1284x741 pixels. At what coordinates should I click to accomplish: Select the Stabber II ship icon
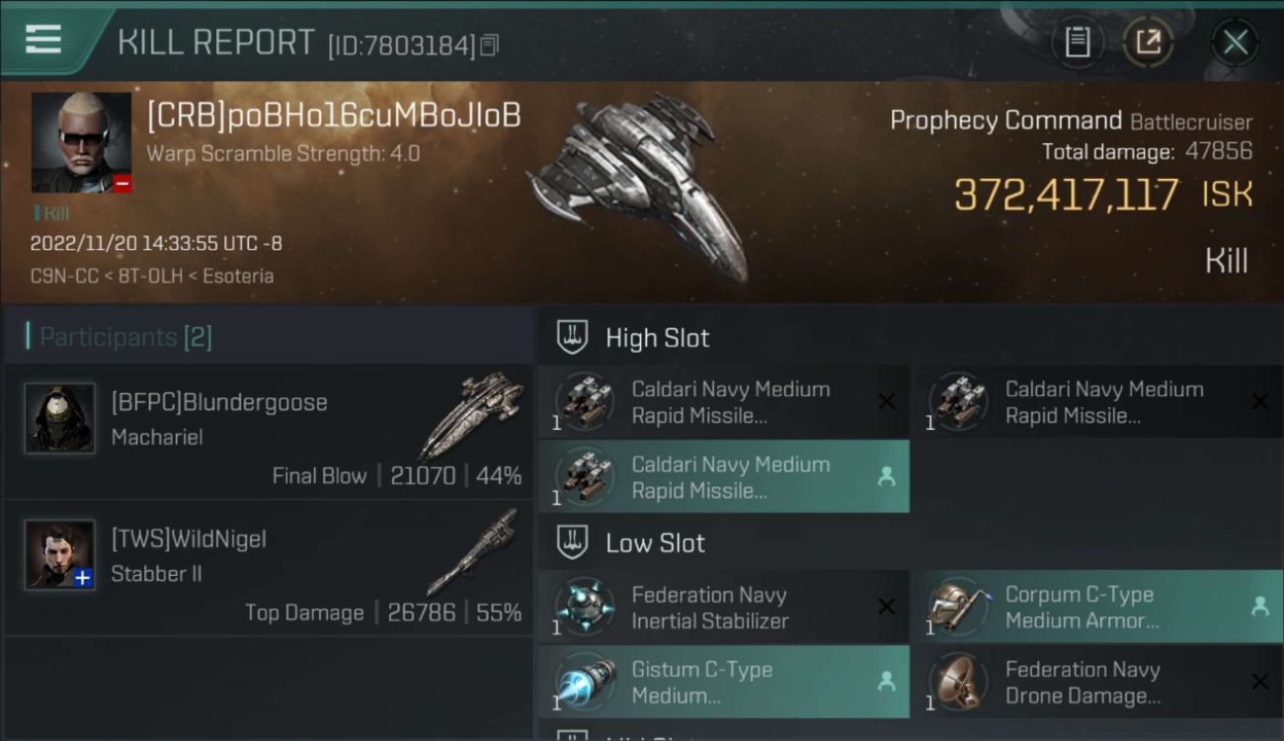[472, 552]
